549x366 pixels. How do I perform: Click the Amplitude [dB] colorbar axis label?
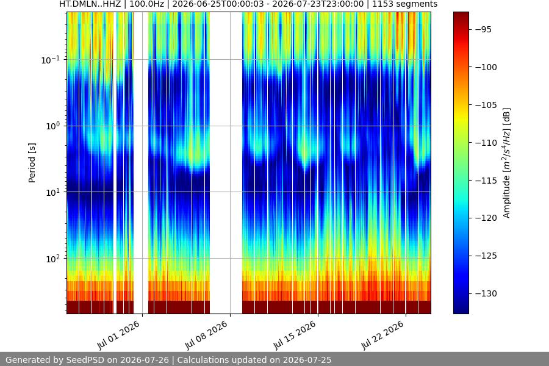coord(507,163)
